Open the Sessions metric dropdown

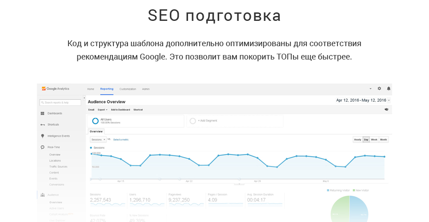[x=98, y=139]
